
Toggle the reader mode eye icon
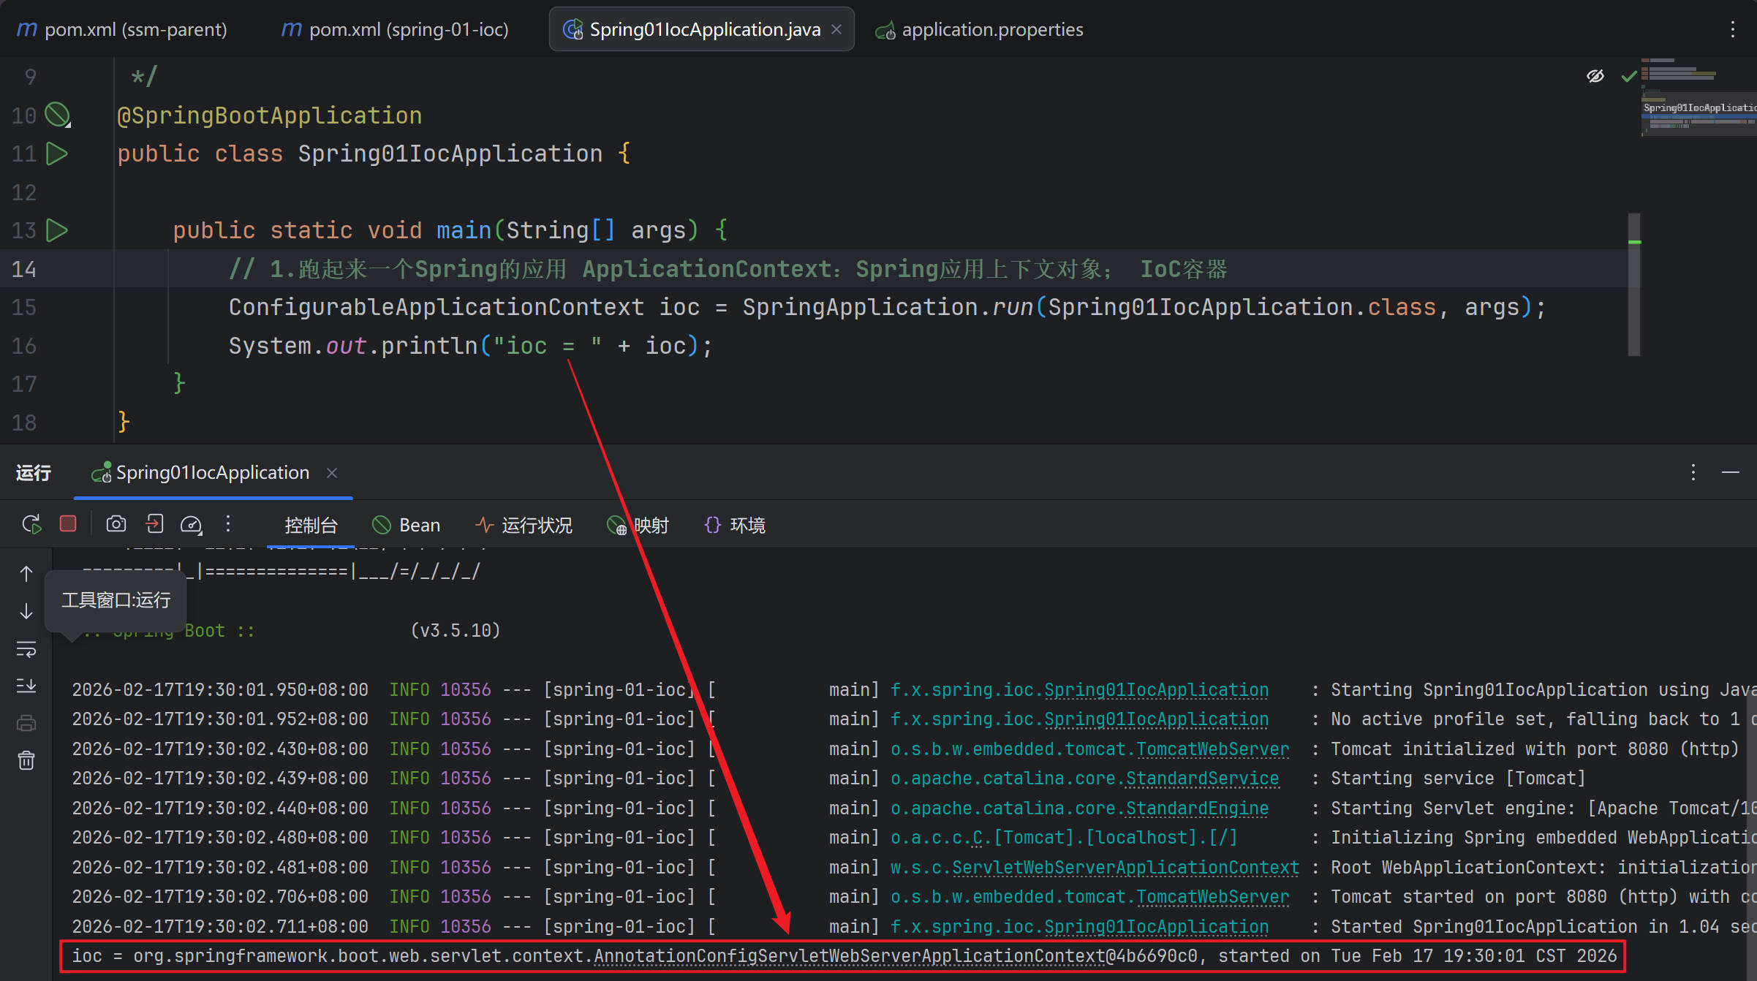pos(1595,76)
